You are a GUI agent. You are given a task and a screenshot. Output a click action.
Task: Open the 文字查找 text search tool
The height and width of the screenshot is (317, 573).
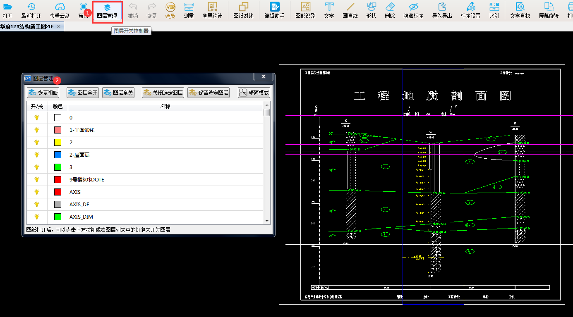pos(520,10)
